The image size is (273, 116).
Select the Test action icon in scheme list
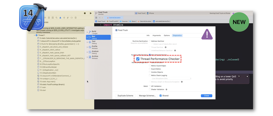tap(90, 42)
